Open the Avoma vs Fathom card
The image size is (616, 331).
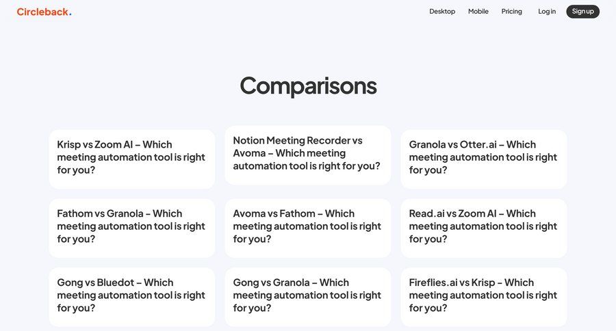(x=307, y=226)
